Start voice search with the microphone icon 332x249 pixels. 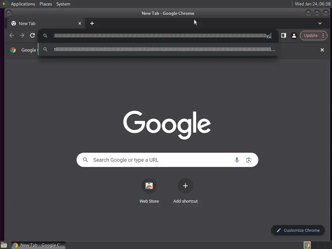coord(237,160)
